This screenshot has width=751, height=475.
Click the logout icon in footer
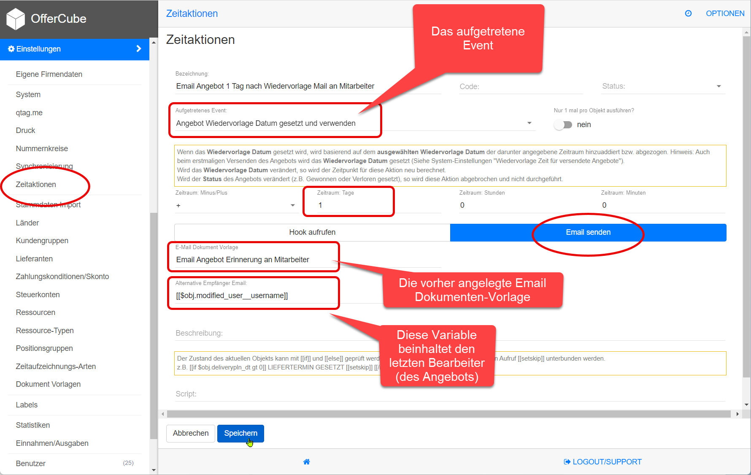click(x=567, y=462)
